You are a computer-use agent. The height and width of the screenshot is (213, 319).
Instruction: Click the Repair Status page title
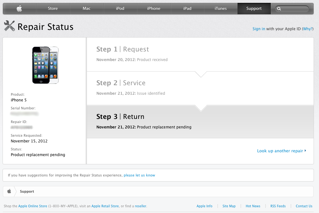coord(46,27)
